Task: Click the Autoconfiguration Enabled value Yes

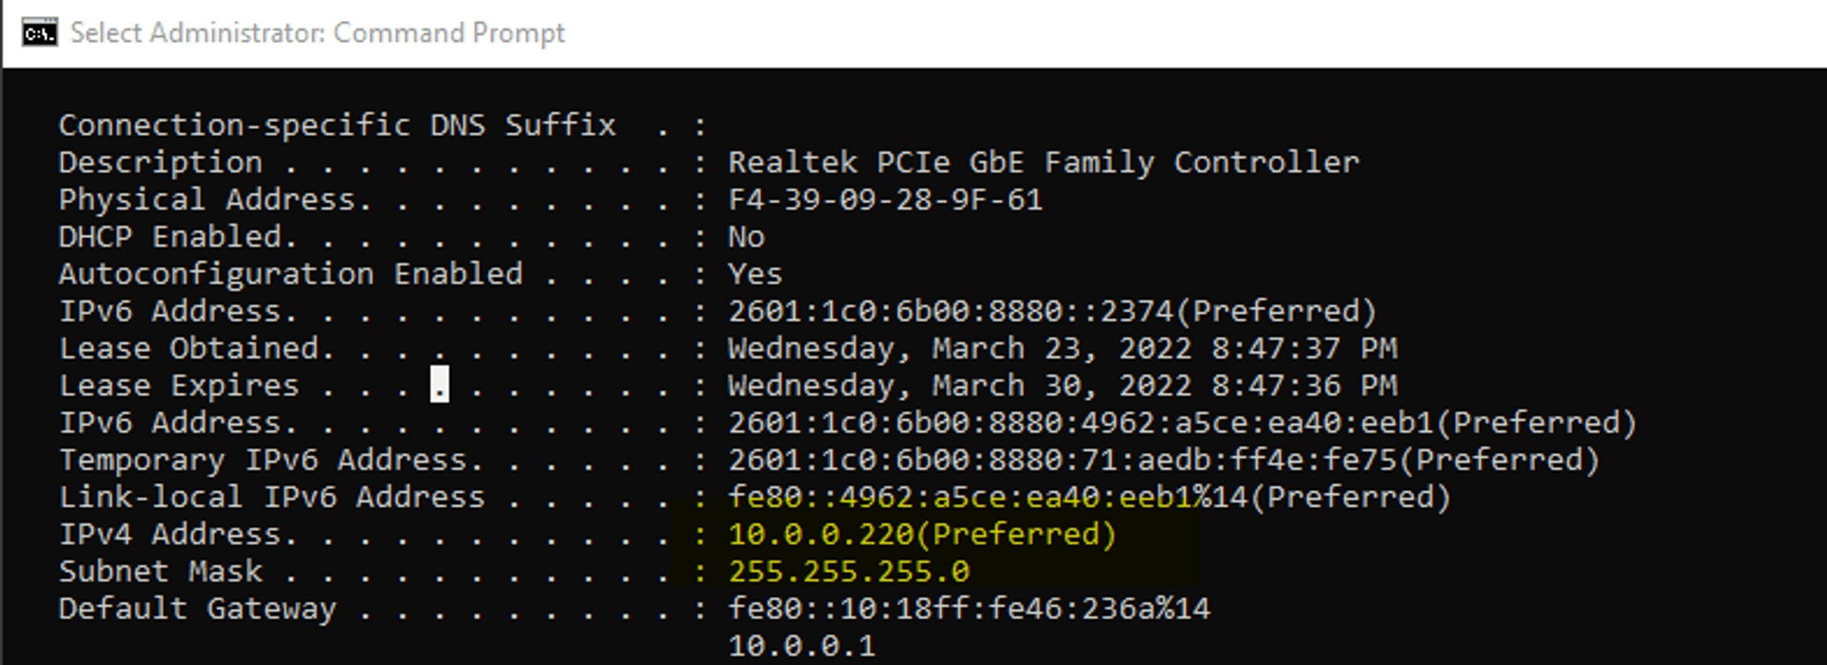Action: point(755,274)
